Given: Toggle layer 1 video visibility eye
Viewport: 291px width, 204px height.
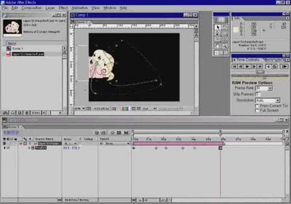Looking at the screenshot, I should pyautogui.click(x=4, y=144).
